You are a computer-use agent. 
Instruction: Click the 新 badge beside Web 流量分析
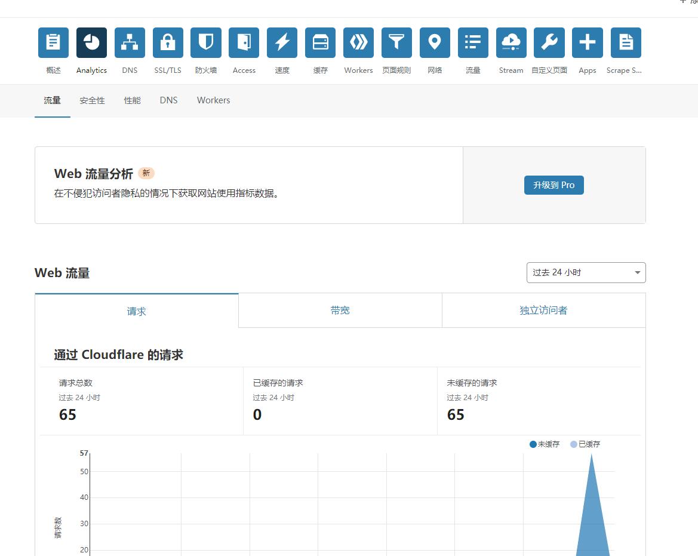146,173
